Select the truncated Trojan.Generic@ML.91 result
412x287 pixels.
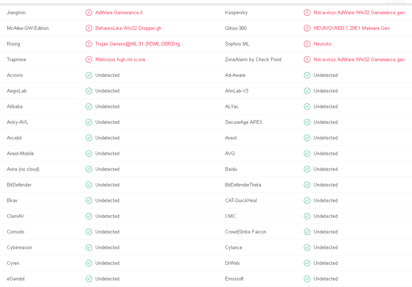[140, 44]
